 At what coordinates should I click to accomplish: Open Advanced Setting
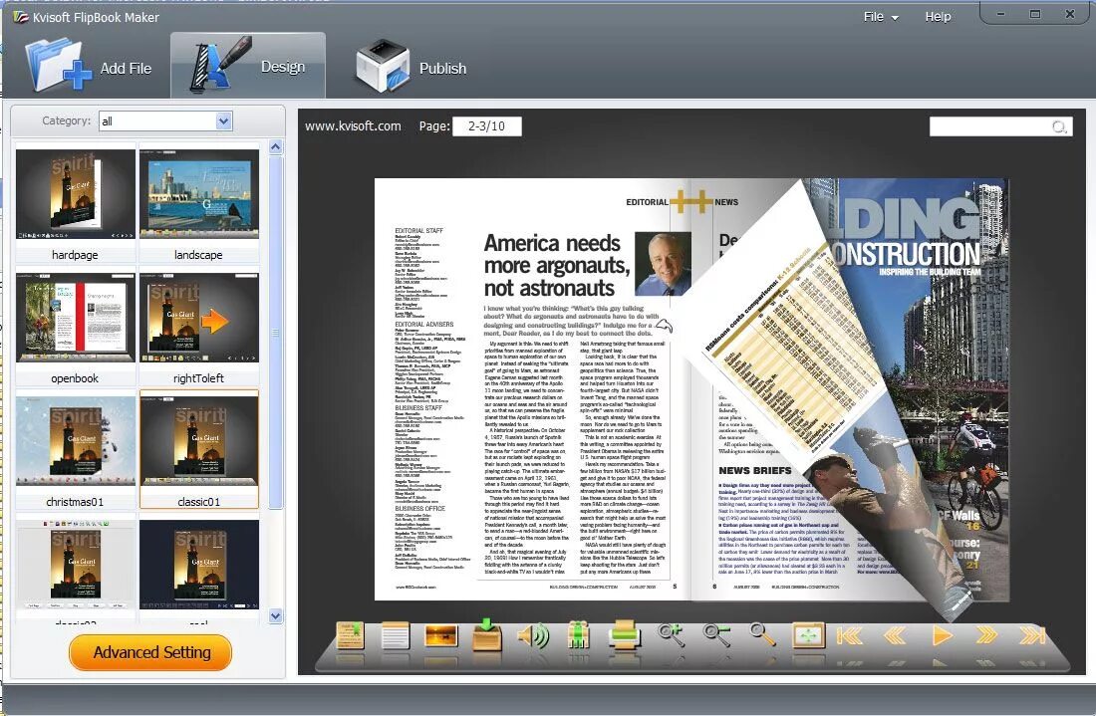coord(150,652)
